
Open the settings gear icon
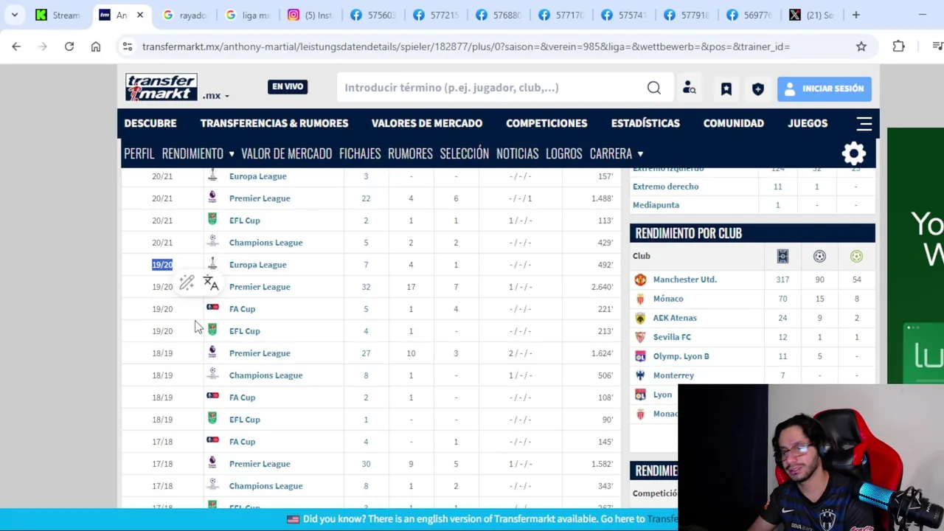point(854,153)
